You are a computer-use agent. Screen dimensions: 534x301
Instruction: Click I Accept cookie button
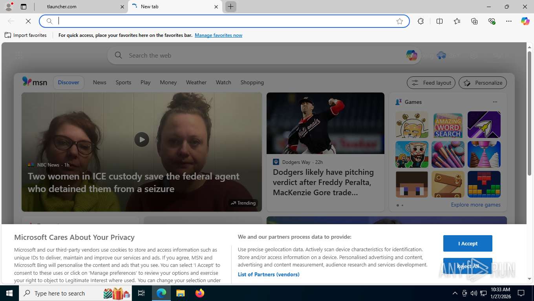coord(468,243)
